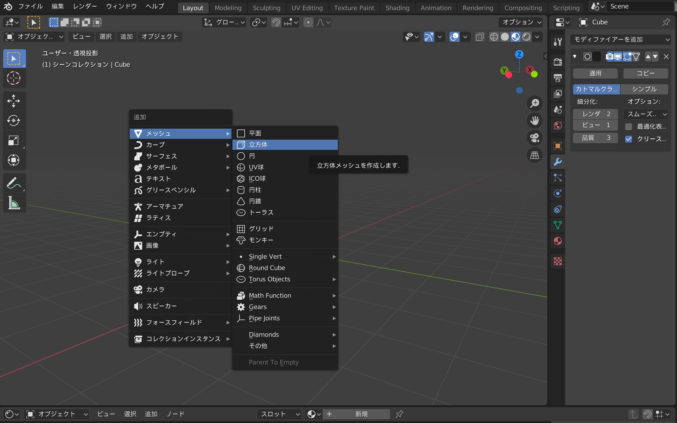
Task: Disable the クリース checkbox
Action: [628, 139]
